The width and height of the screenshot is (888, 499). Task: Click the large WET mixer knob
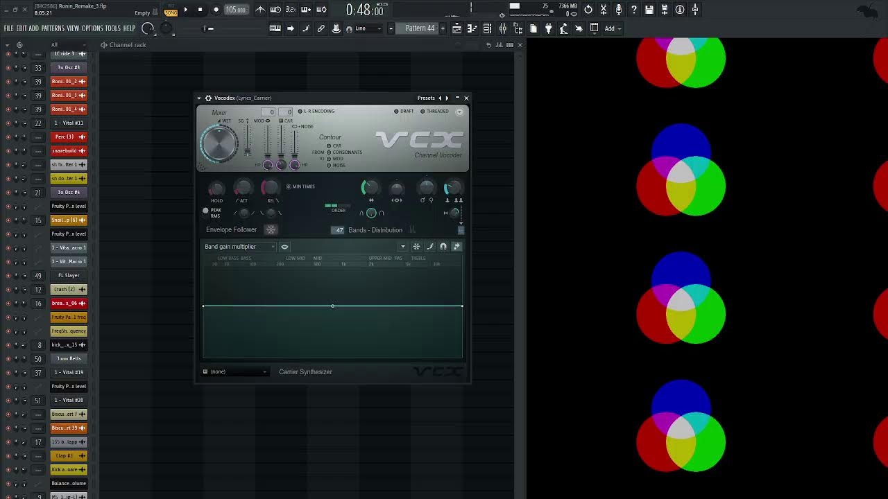pyautogui.click(x=219, y=144)
